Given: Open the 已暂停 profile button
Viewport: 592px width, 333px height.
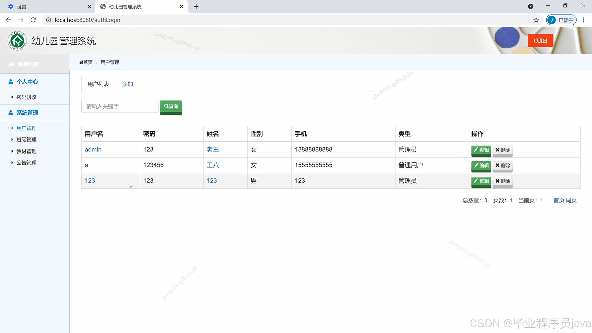Looking at the screenshot, I should [x=561, y=20].
